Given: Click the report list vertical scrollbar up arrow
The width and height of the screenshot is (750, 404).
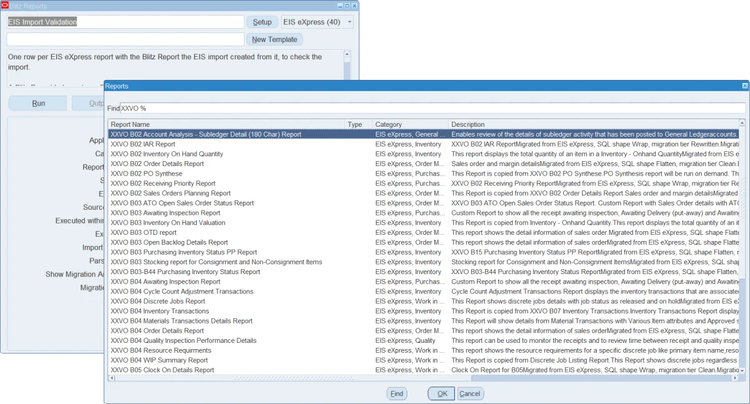Looking at the screenshot, I should 742,123.
